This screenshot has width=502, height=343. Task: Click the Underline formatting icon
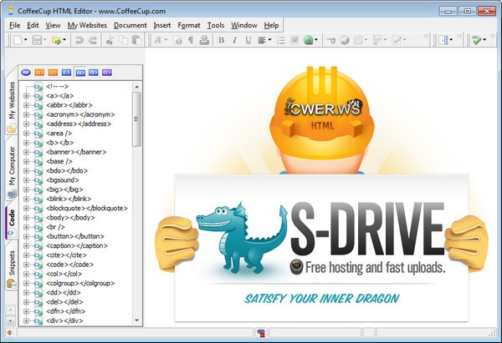click(248, 40)
